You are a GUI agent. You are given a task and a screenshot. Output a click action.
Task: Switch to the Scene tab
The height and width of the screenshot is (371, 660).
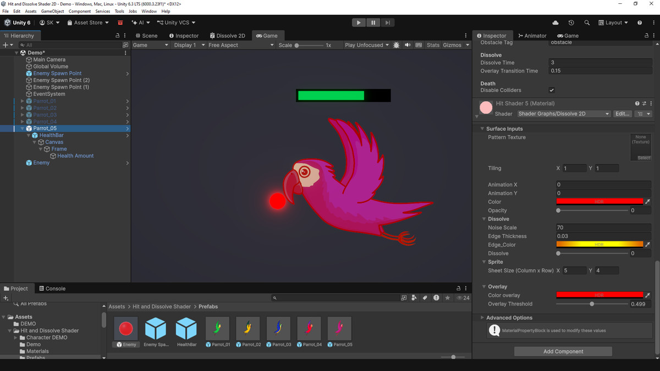[146, 36]
